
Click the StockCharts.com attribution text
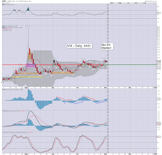tap(151, 1)
